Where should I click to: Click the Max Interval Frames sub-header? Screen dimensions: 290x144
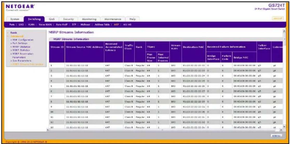tap(163, 57)
